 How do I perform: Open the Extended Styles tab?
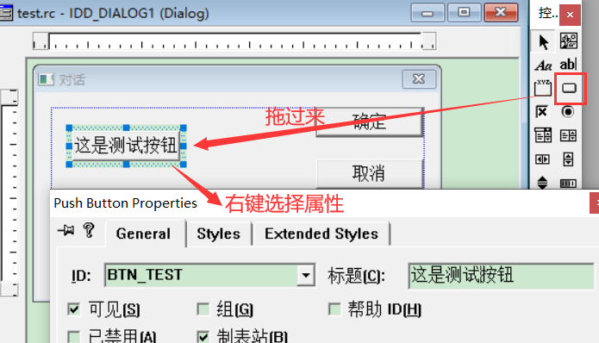(321, 234)
